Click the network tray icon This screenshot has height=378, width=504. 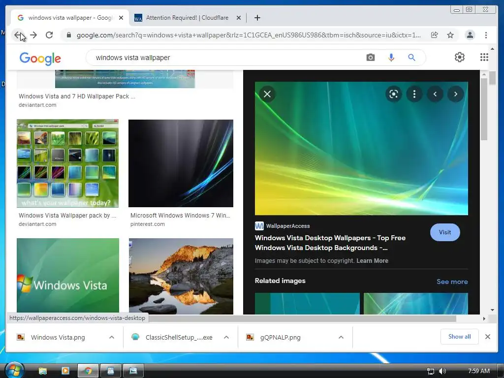[x=430, y=371]
